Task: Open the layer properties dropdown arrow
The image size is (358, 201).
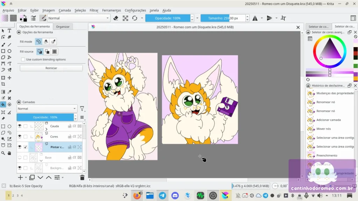Action: pyautogui.click(x=63, y=177)
